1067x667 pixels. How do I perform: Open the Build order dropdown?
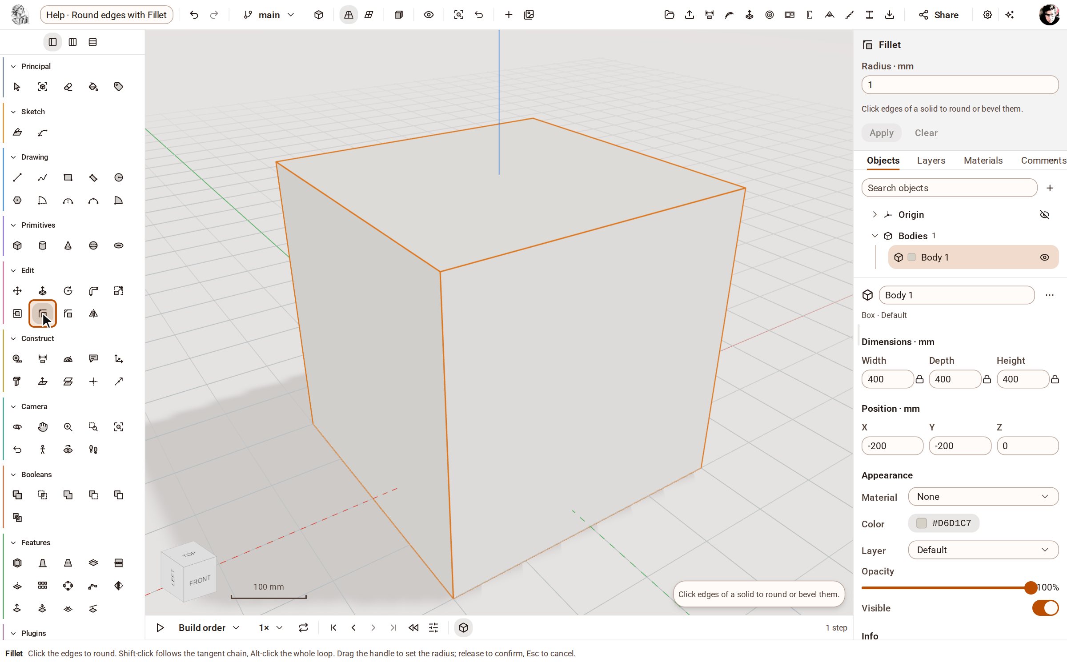209,627
